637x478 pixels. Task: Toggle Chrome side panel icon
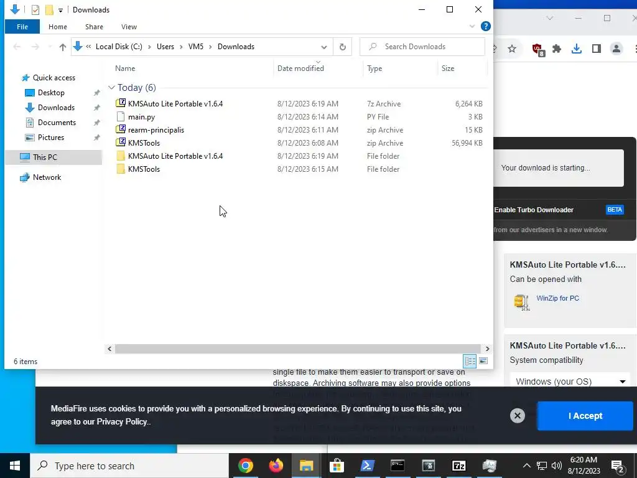coord(596,49)
